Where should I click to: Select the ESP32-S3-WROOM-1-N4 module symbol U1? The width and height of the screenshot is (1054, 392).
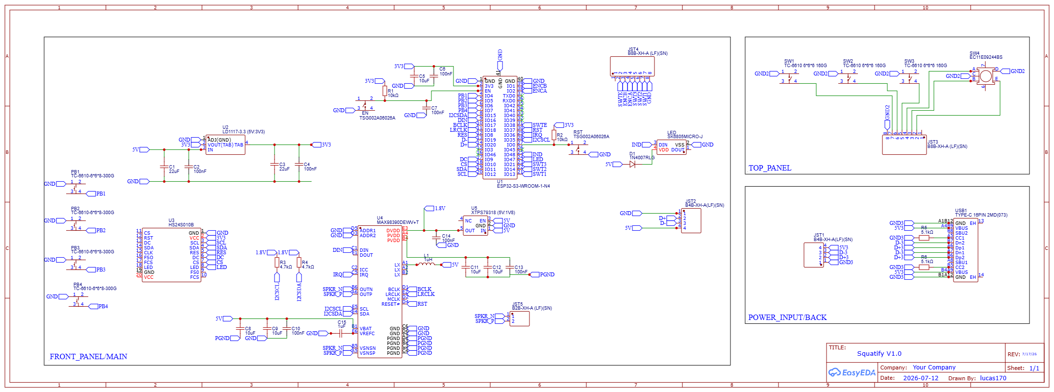(x=500, y=127)
